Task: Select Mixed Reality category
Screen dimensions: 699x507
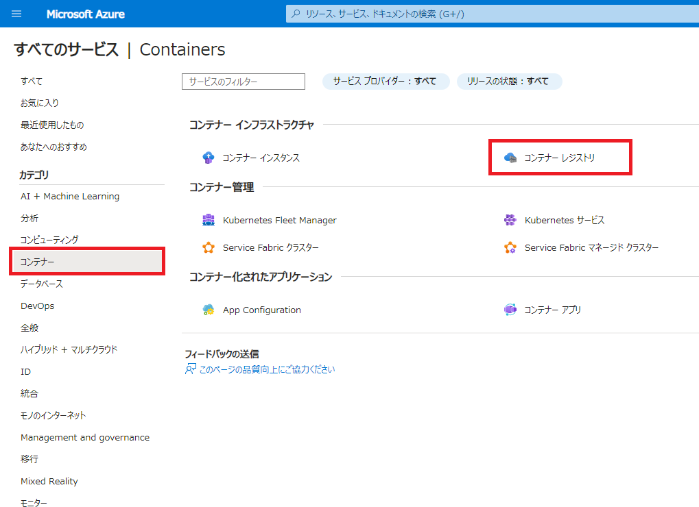Action: [x=49, y=481]
